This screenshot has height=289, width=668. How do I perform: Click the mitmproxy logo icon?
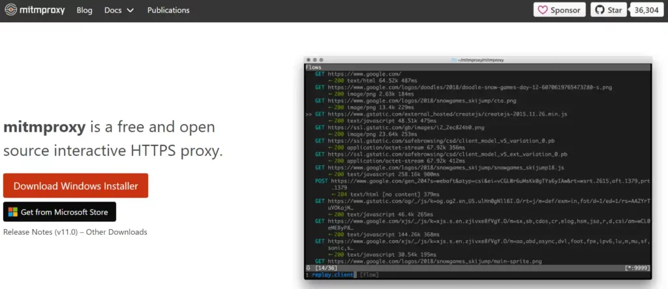pyautogui.click(x=10, y=10)
